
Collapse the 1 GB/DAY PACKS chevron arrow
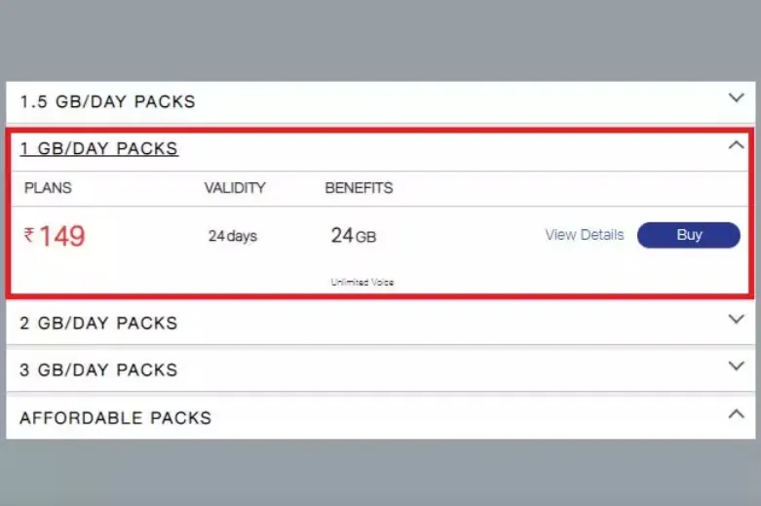point(737,144)
